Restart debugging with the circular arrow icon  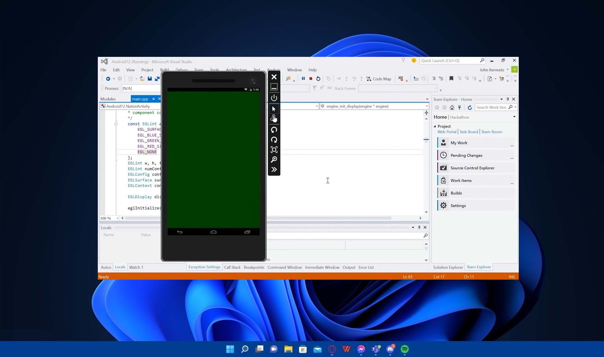tap(318, 79)
